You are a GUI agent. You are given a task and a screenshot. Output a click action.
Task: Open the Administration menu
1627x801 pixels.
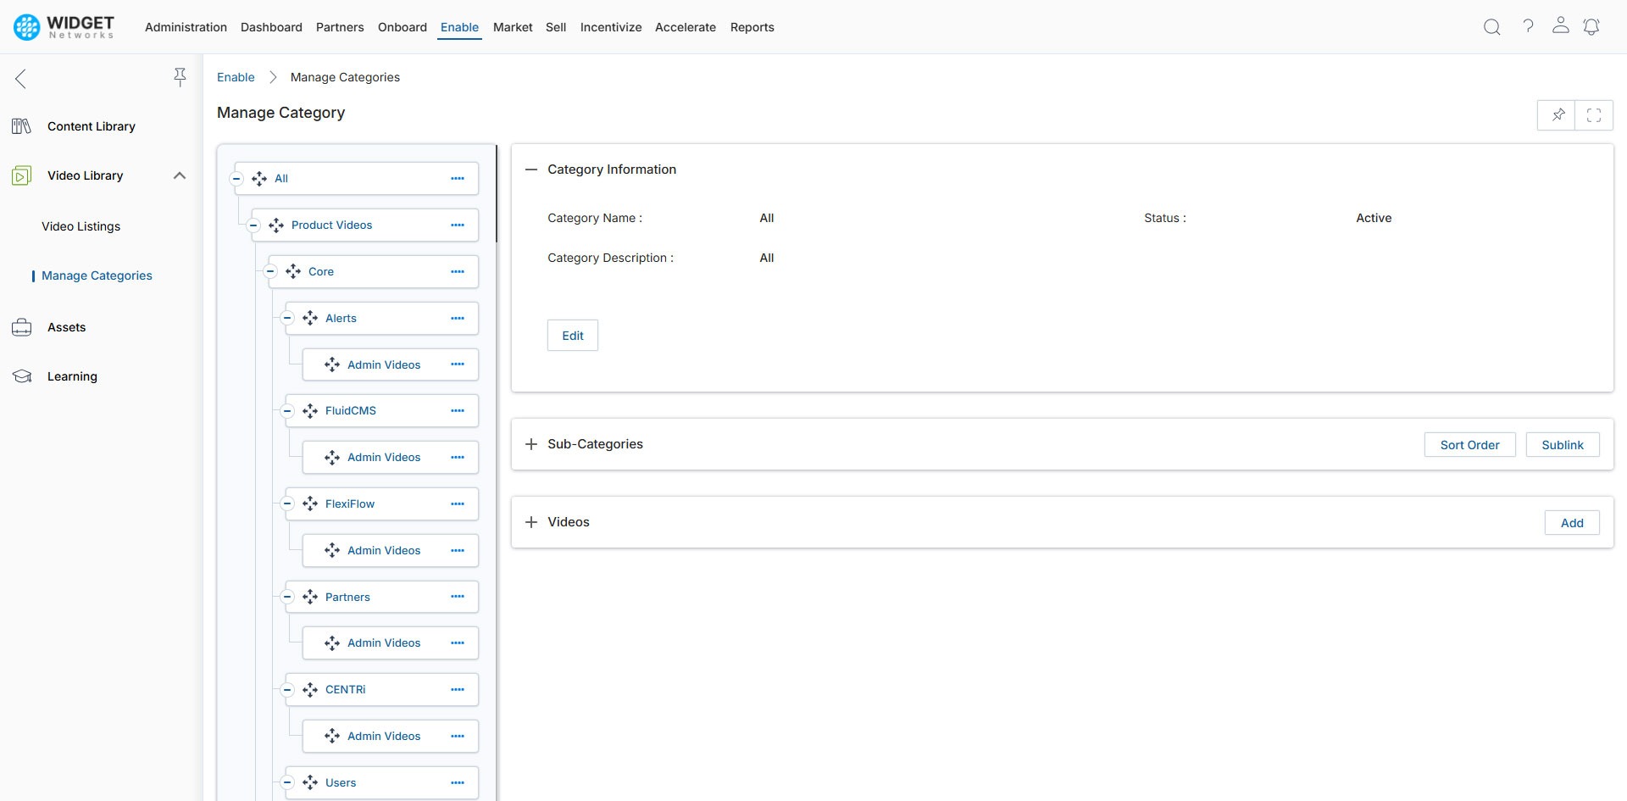tap(186, 26)
